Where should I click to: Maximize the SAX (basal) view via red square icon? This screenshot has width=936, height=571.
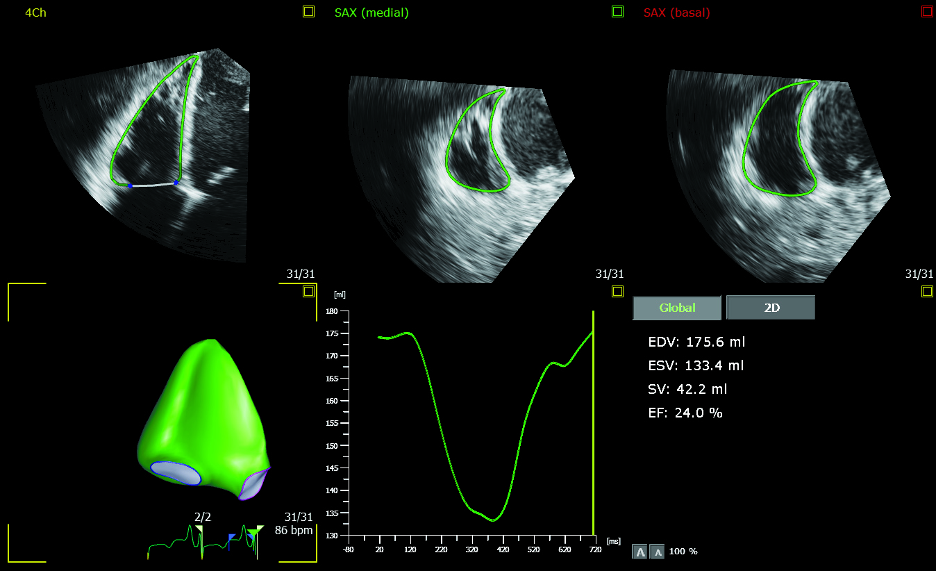tap(927, 11)
